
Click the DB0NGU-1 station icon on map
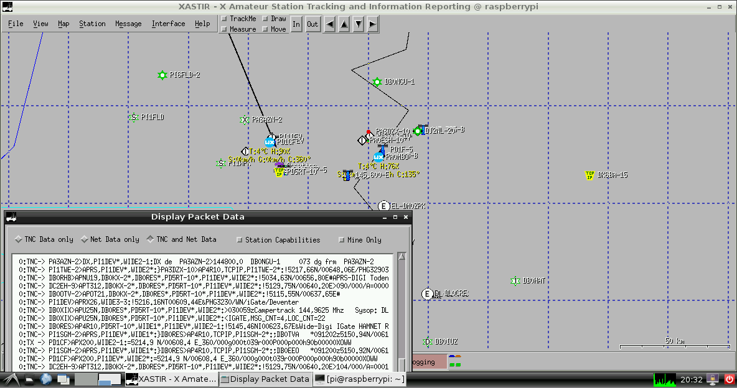377,82
